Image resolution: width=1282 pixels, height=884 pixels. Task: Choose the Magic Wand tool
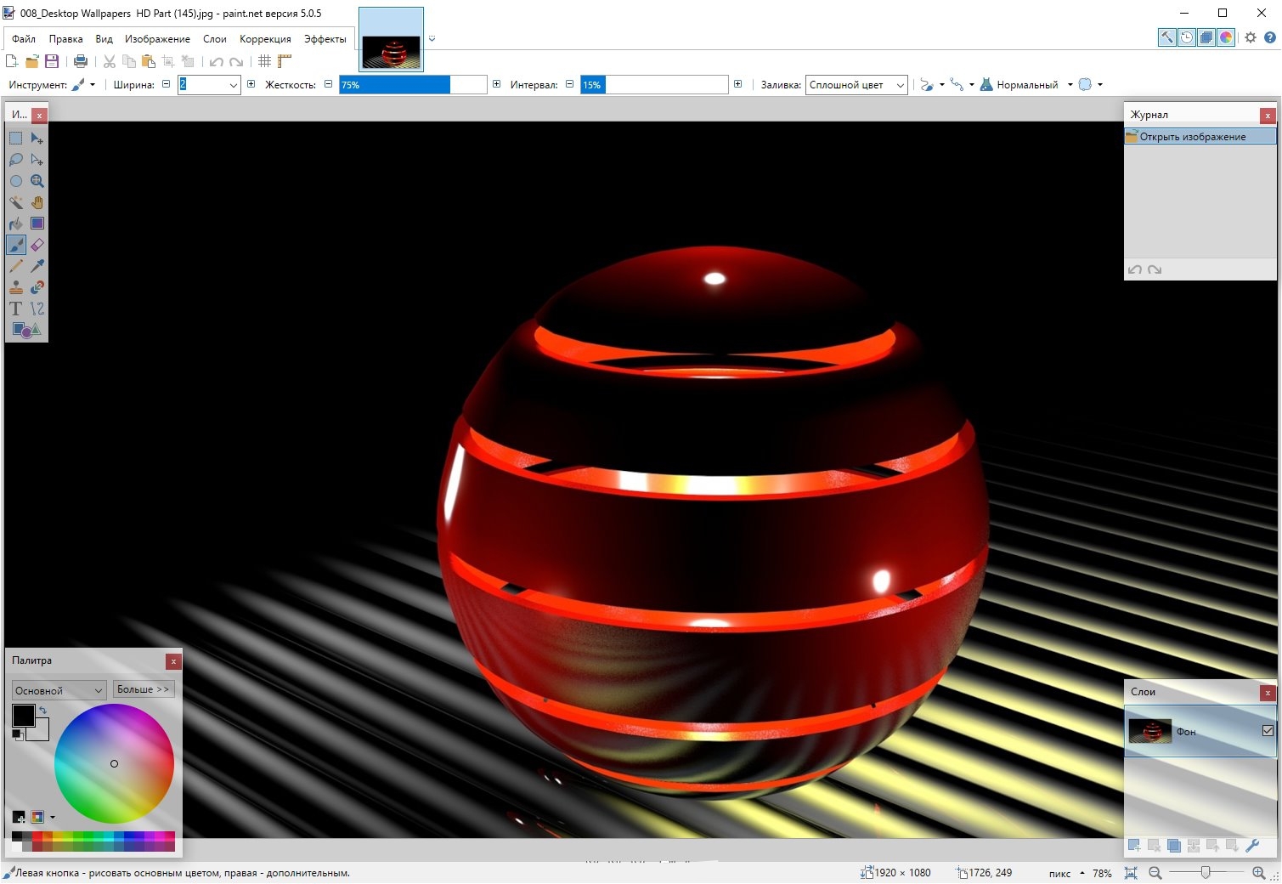(15, 202)
